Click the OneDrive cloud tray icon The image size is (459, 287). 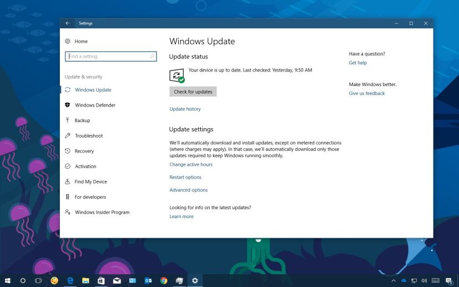coord(404,281)
